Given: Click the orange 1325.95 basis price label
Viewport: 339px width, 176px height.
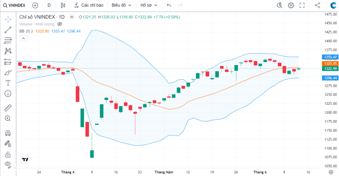Looking at the screenshot, I should pos(330,64).
